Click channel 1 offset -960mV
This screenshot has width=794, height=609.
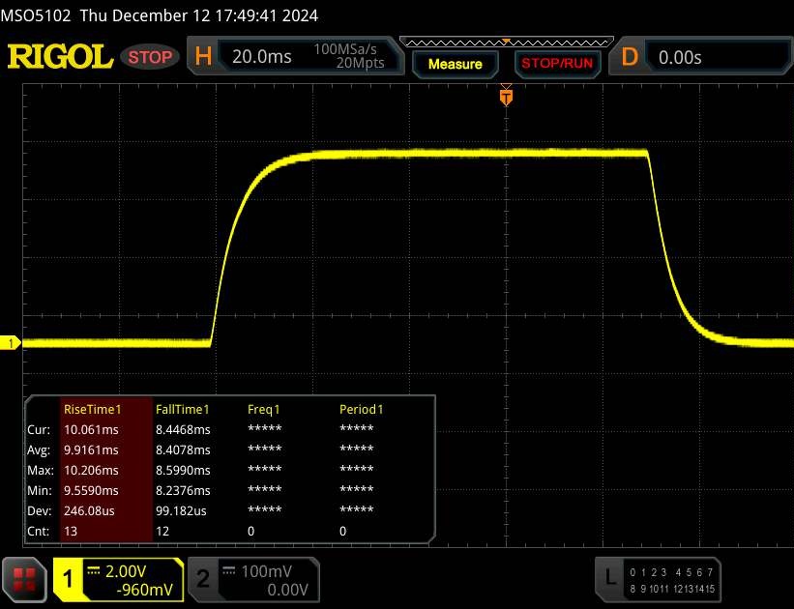tap(144, 590)
